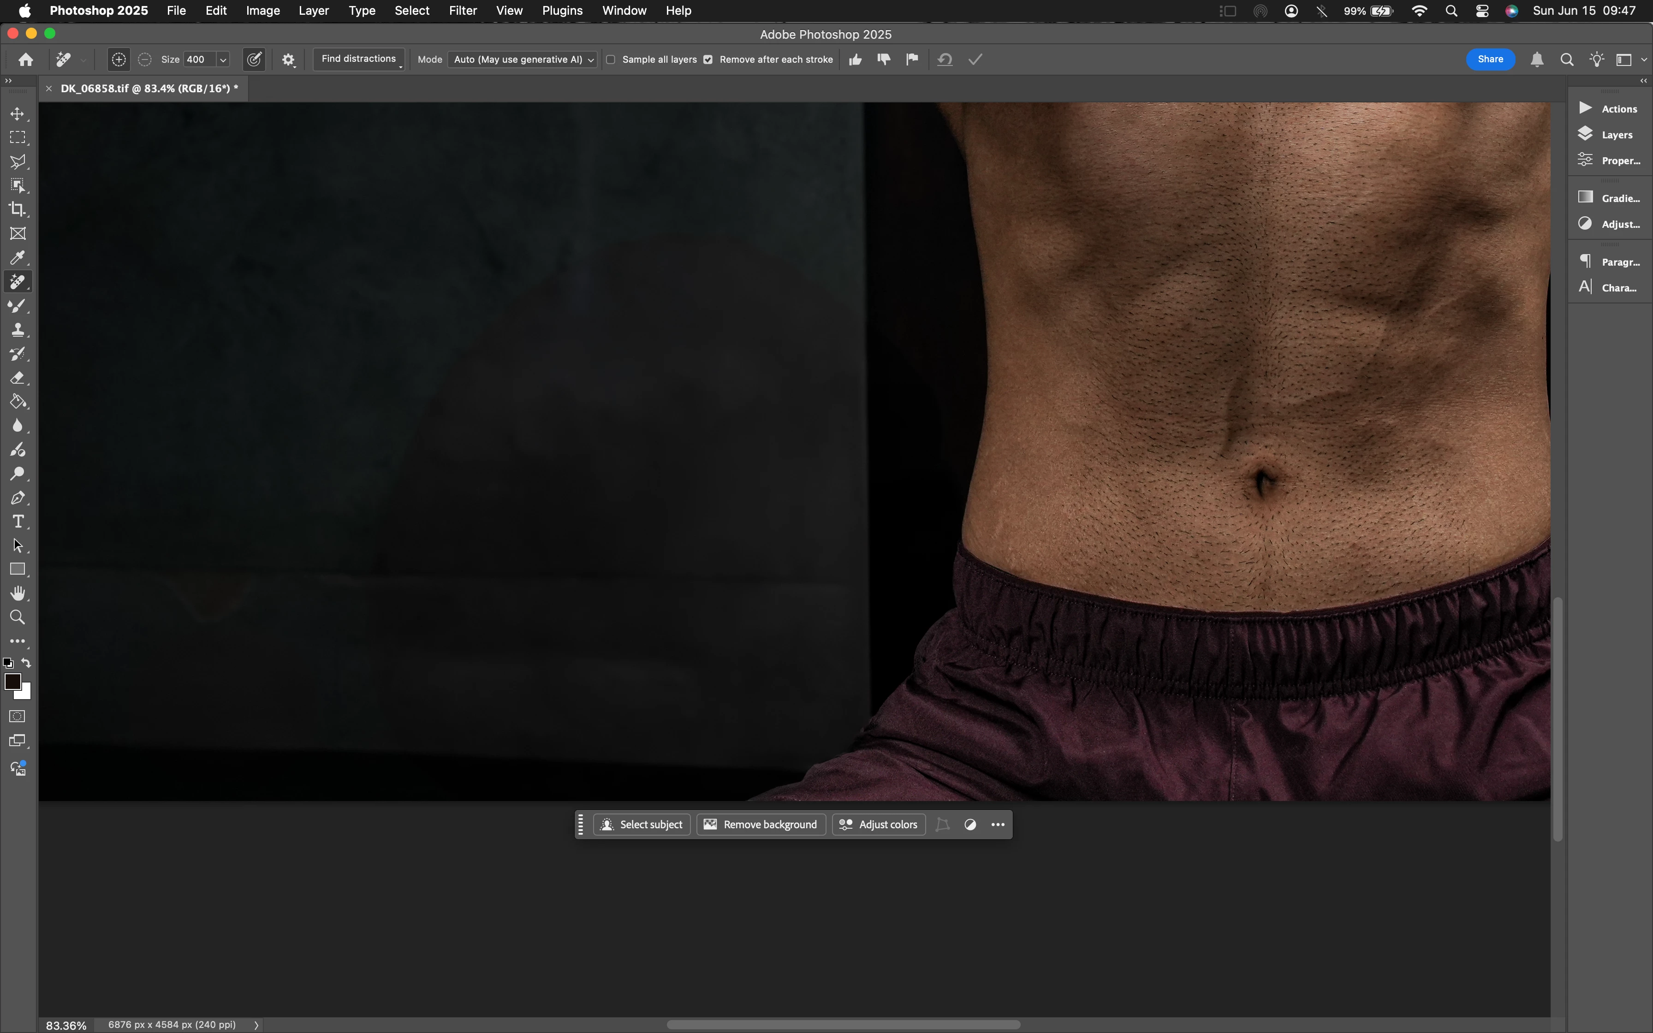
Task: Select the Crop tool
Action: pyautogui.click(x=18, y=210)
